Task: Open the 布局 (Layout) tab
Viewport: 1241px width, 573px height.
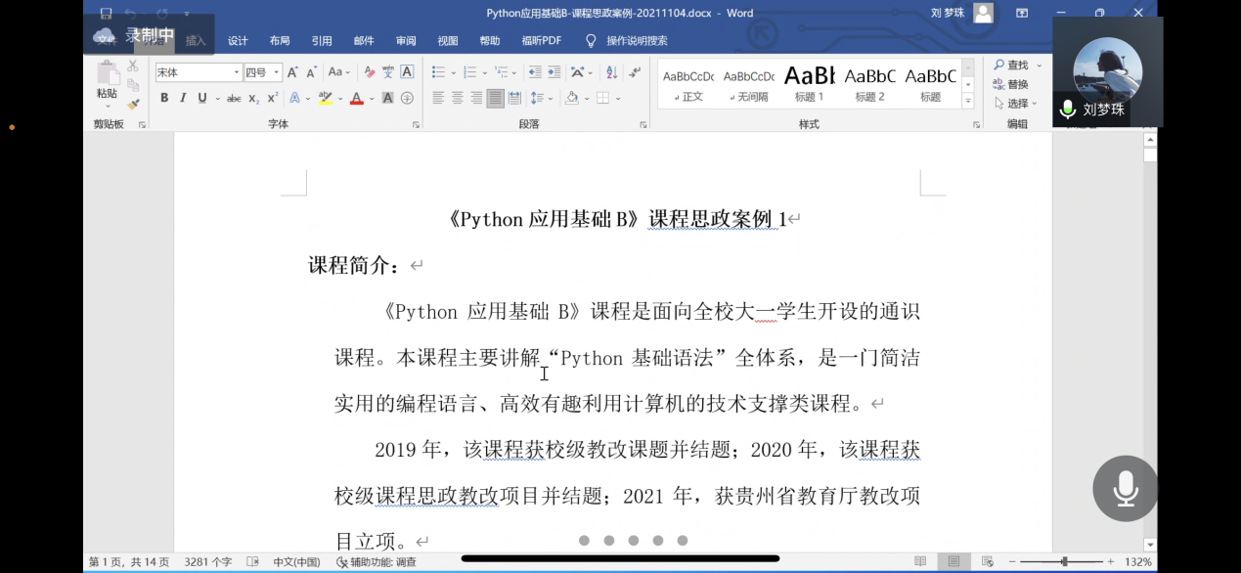Action: 280,40
